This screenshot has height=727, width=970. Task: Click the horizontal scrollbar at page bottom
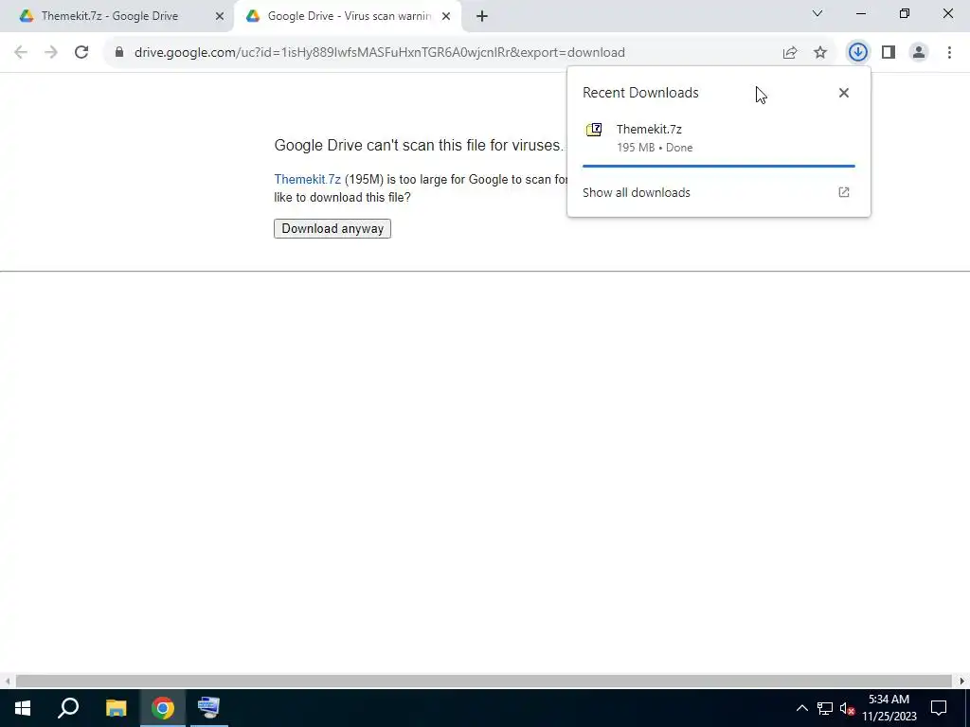point(484,682)
